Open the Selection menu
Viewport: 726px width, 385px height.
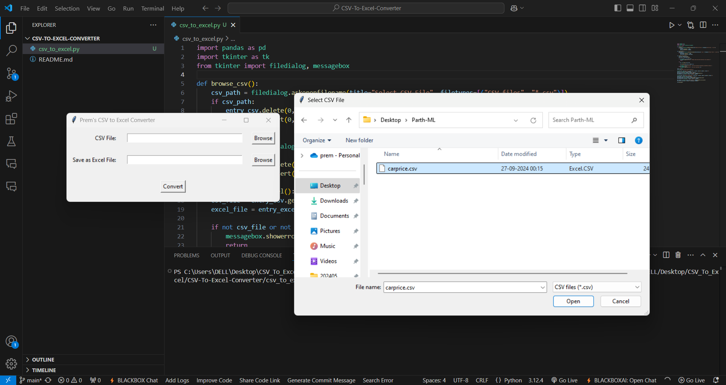coord(67,8)
